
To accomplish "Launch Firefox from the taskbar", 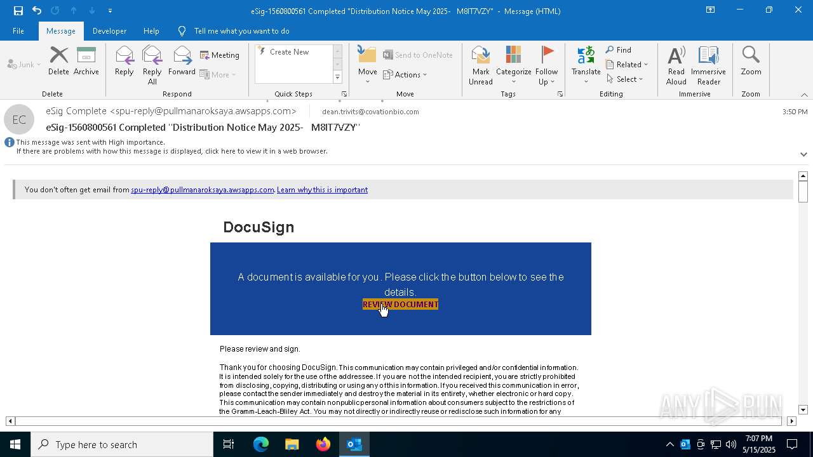I will click(323, 444).
